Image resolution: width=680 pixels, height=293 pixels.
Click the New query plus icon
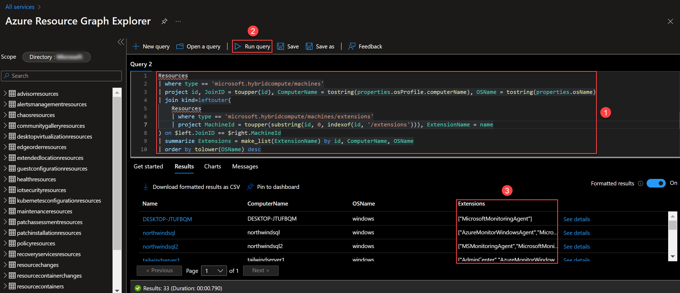(x=136, y=46)
